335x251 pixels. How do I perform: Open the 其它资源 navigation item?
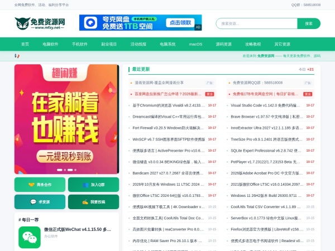point(282,44)
